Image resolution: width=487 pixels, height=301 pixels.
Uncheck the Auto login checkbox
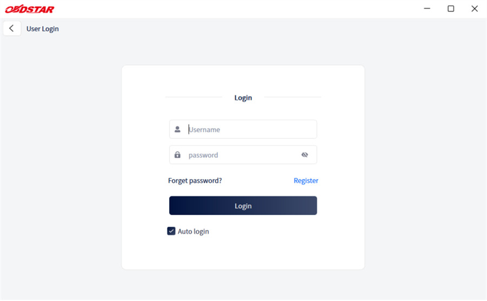coord(171,231)
